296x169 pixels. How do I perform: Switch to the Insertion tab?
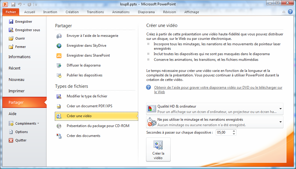[50, 12]
